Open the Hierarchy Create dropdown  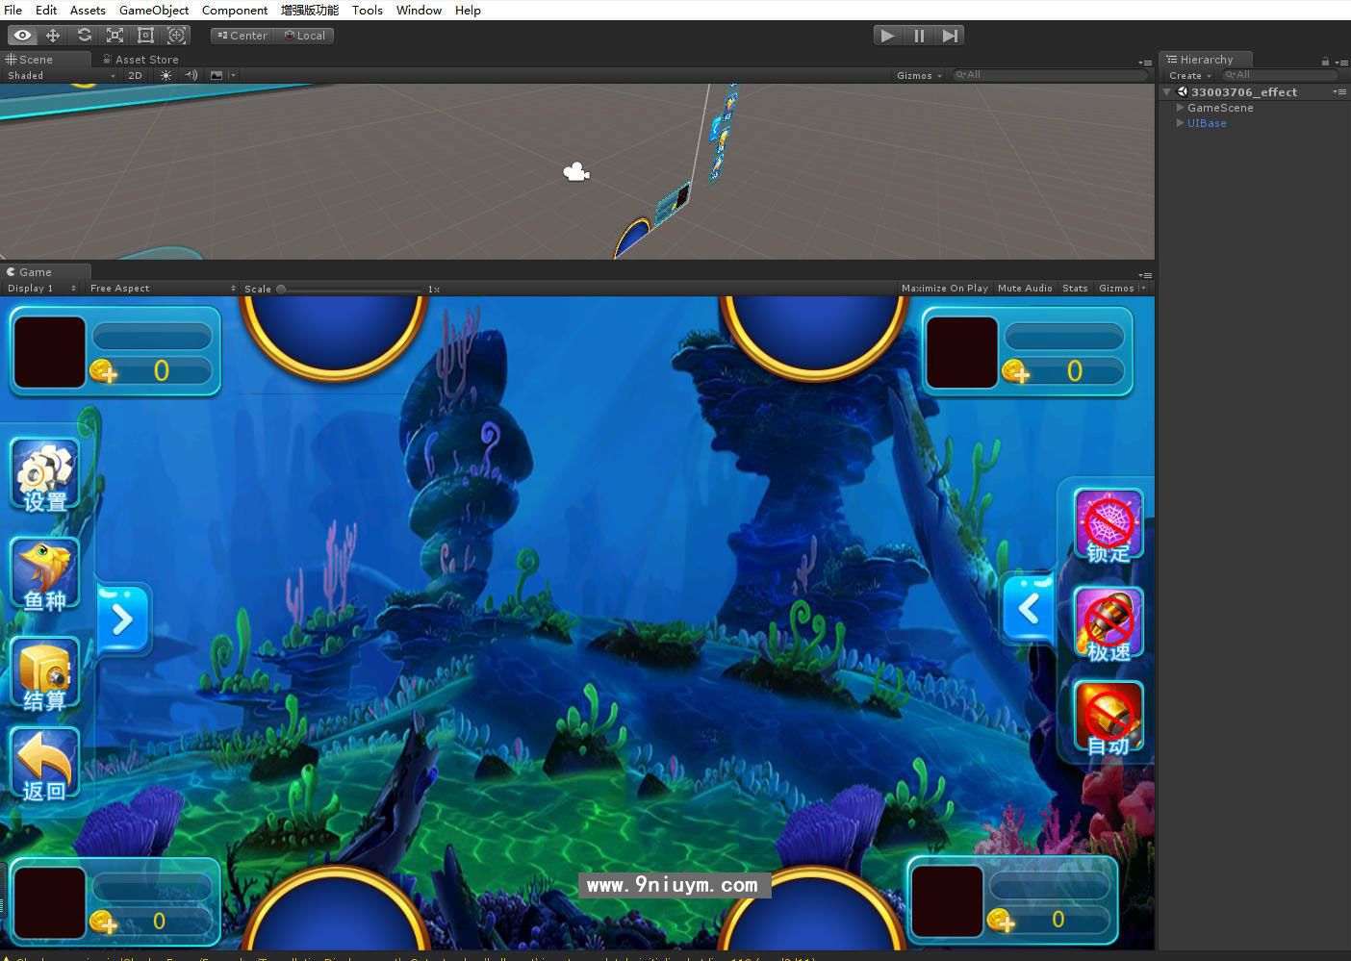pyautogui.click(x=1189, y=75)
